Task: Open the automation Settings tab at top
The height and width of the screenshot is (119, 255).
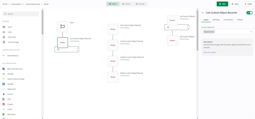Action: [x=140, y=4]
